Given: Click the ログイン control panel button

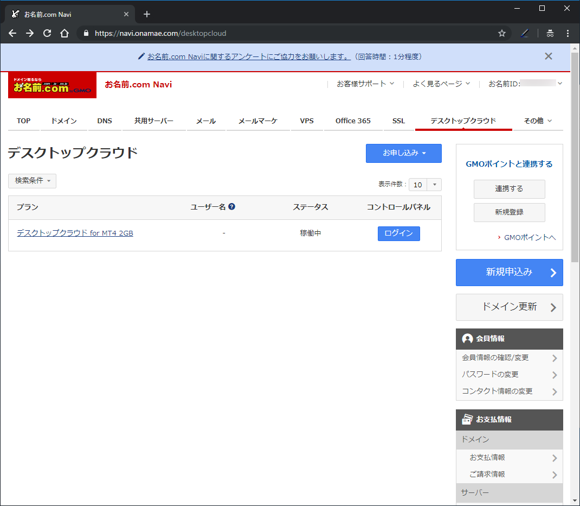Looking at the screenshot, I should pos(399,233).
